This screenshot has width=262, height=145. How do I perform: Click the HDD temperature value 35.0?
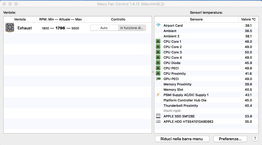click(x=248, y=122)
